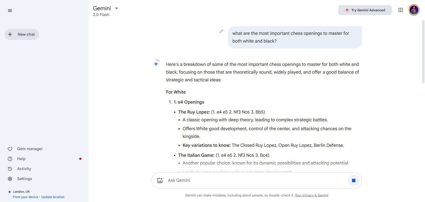Click the Ask Gemini input field

221,180
